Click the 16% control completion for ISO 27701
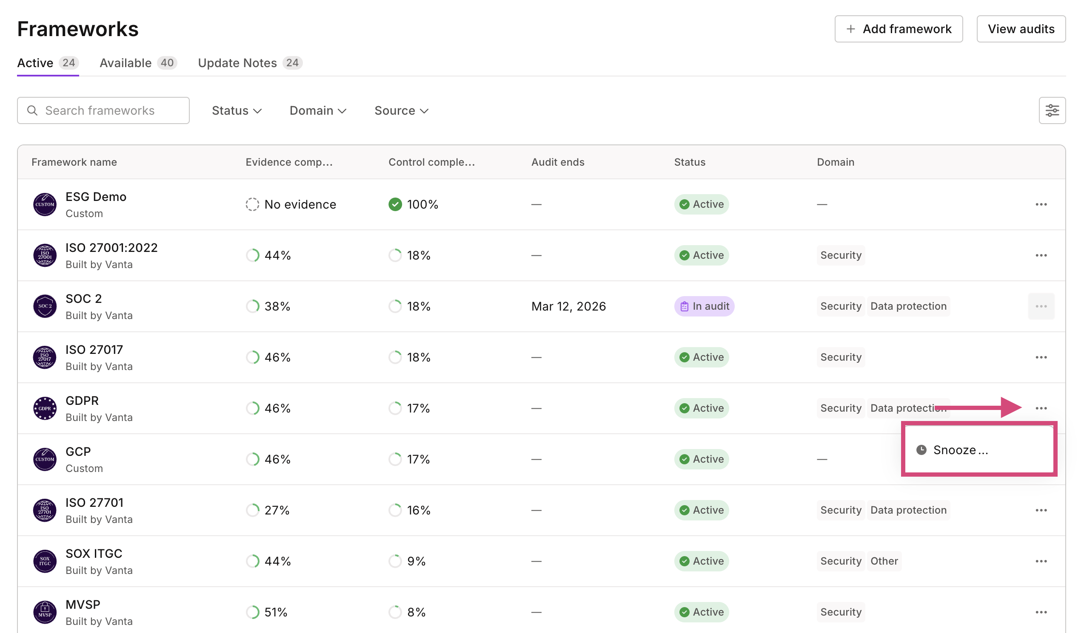Image resolution: width=1084 pixels, height=633 pixels. coord(419,510)
